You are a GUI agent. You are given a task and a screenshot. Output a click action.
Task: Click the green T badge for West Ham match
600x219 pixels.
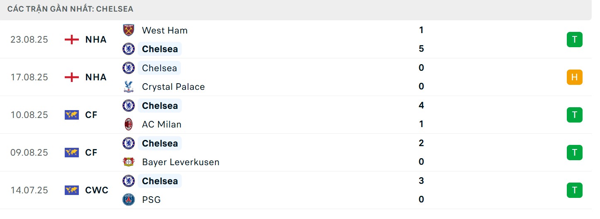[574, 40]
